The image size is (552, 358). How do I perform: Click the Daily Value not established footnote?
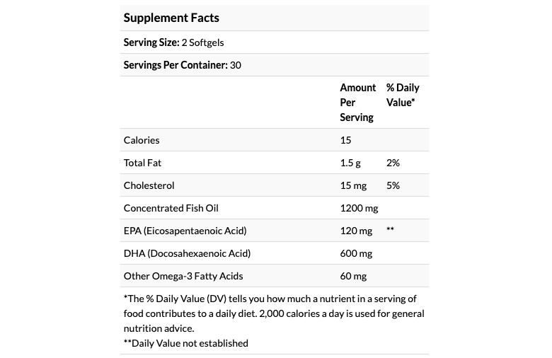[x=186, y=343]
